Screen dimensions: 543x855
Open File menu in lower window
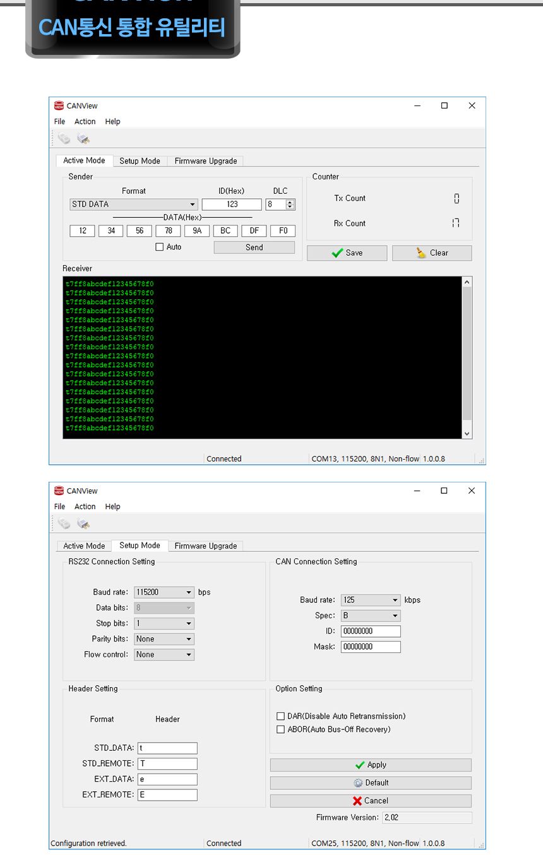pos(59,506)
